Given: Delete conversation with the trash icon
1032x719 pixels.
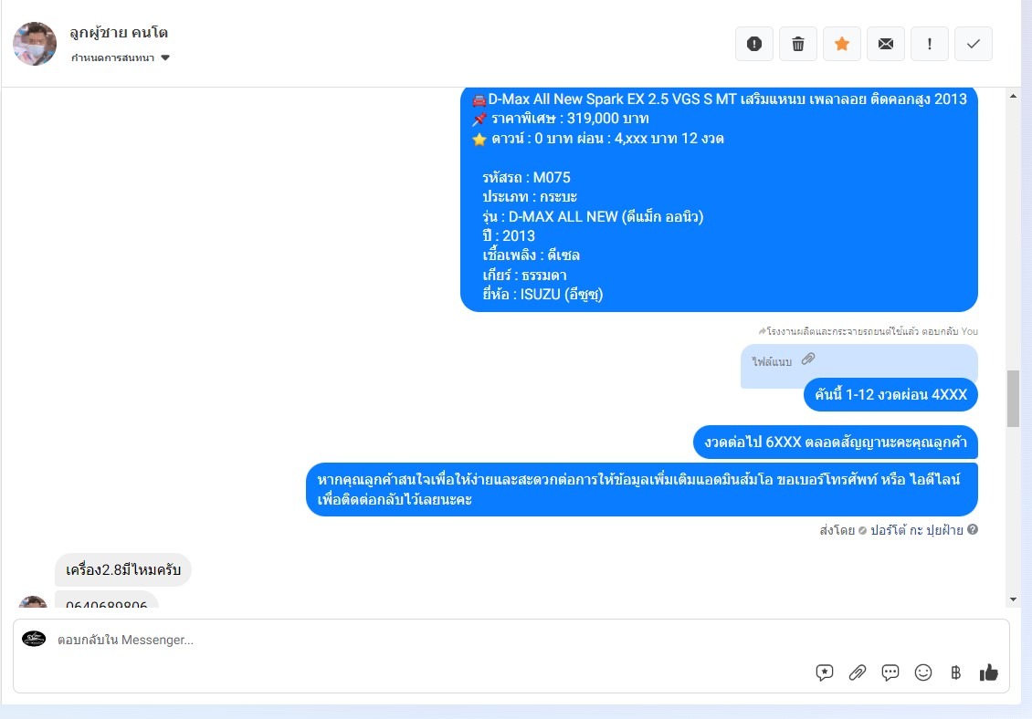Looking at the screenshot, I should click(x=797, y=44).
